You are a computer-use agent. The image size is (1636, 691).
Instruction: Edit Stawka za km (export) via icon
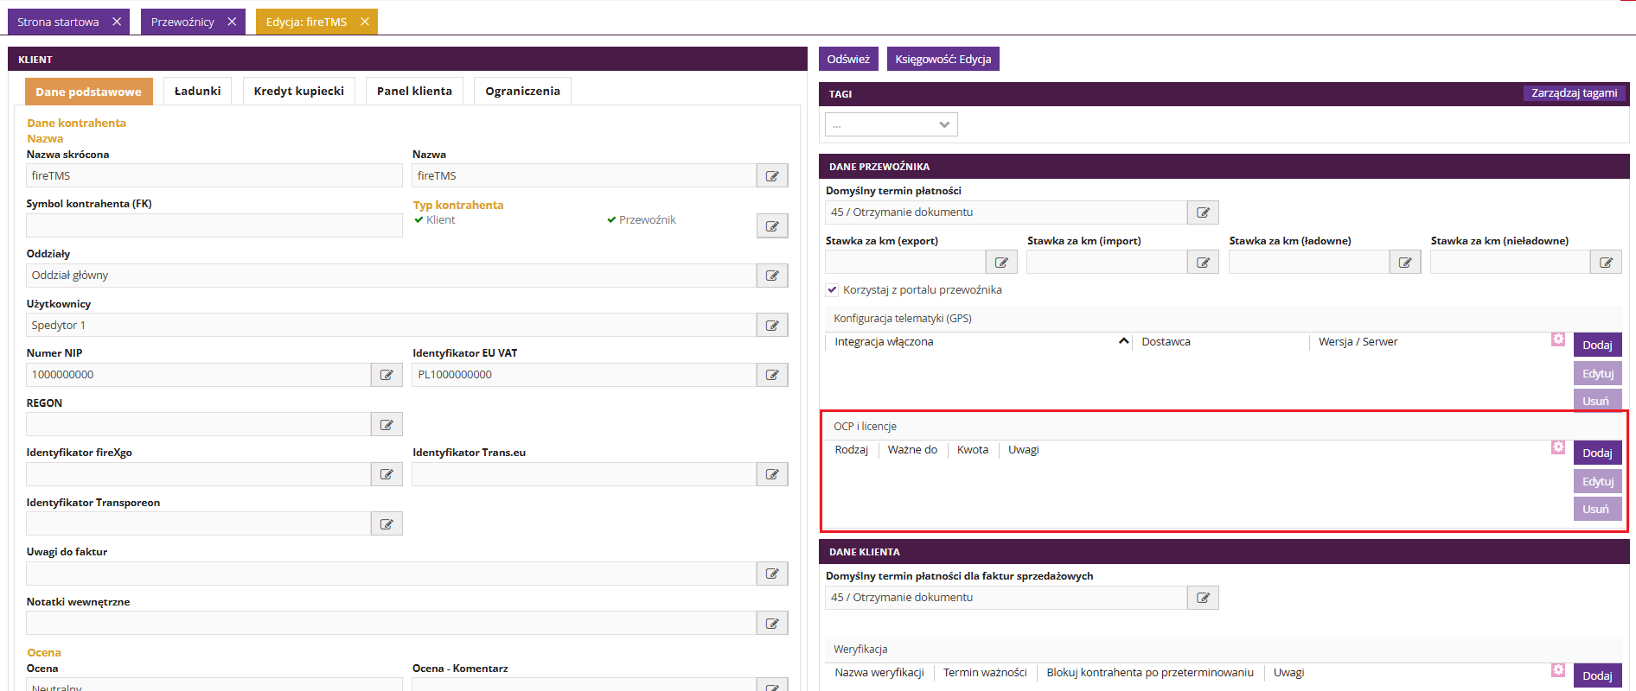click(1001, 262)
